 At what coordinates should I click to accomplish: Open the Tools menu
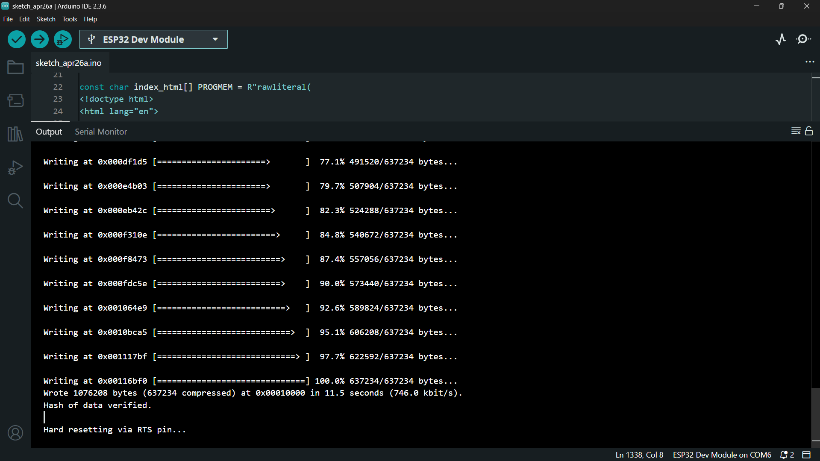click(70, 19)
